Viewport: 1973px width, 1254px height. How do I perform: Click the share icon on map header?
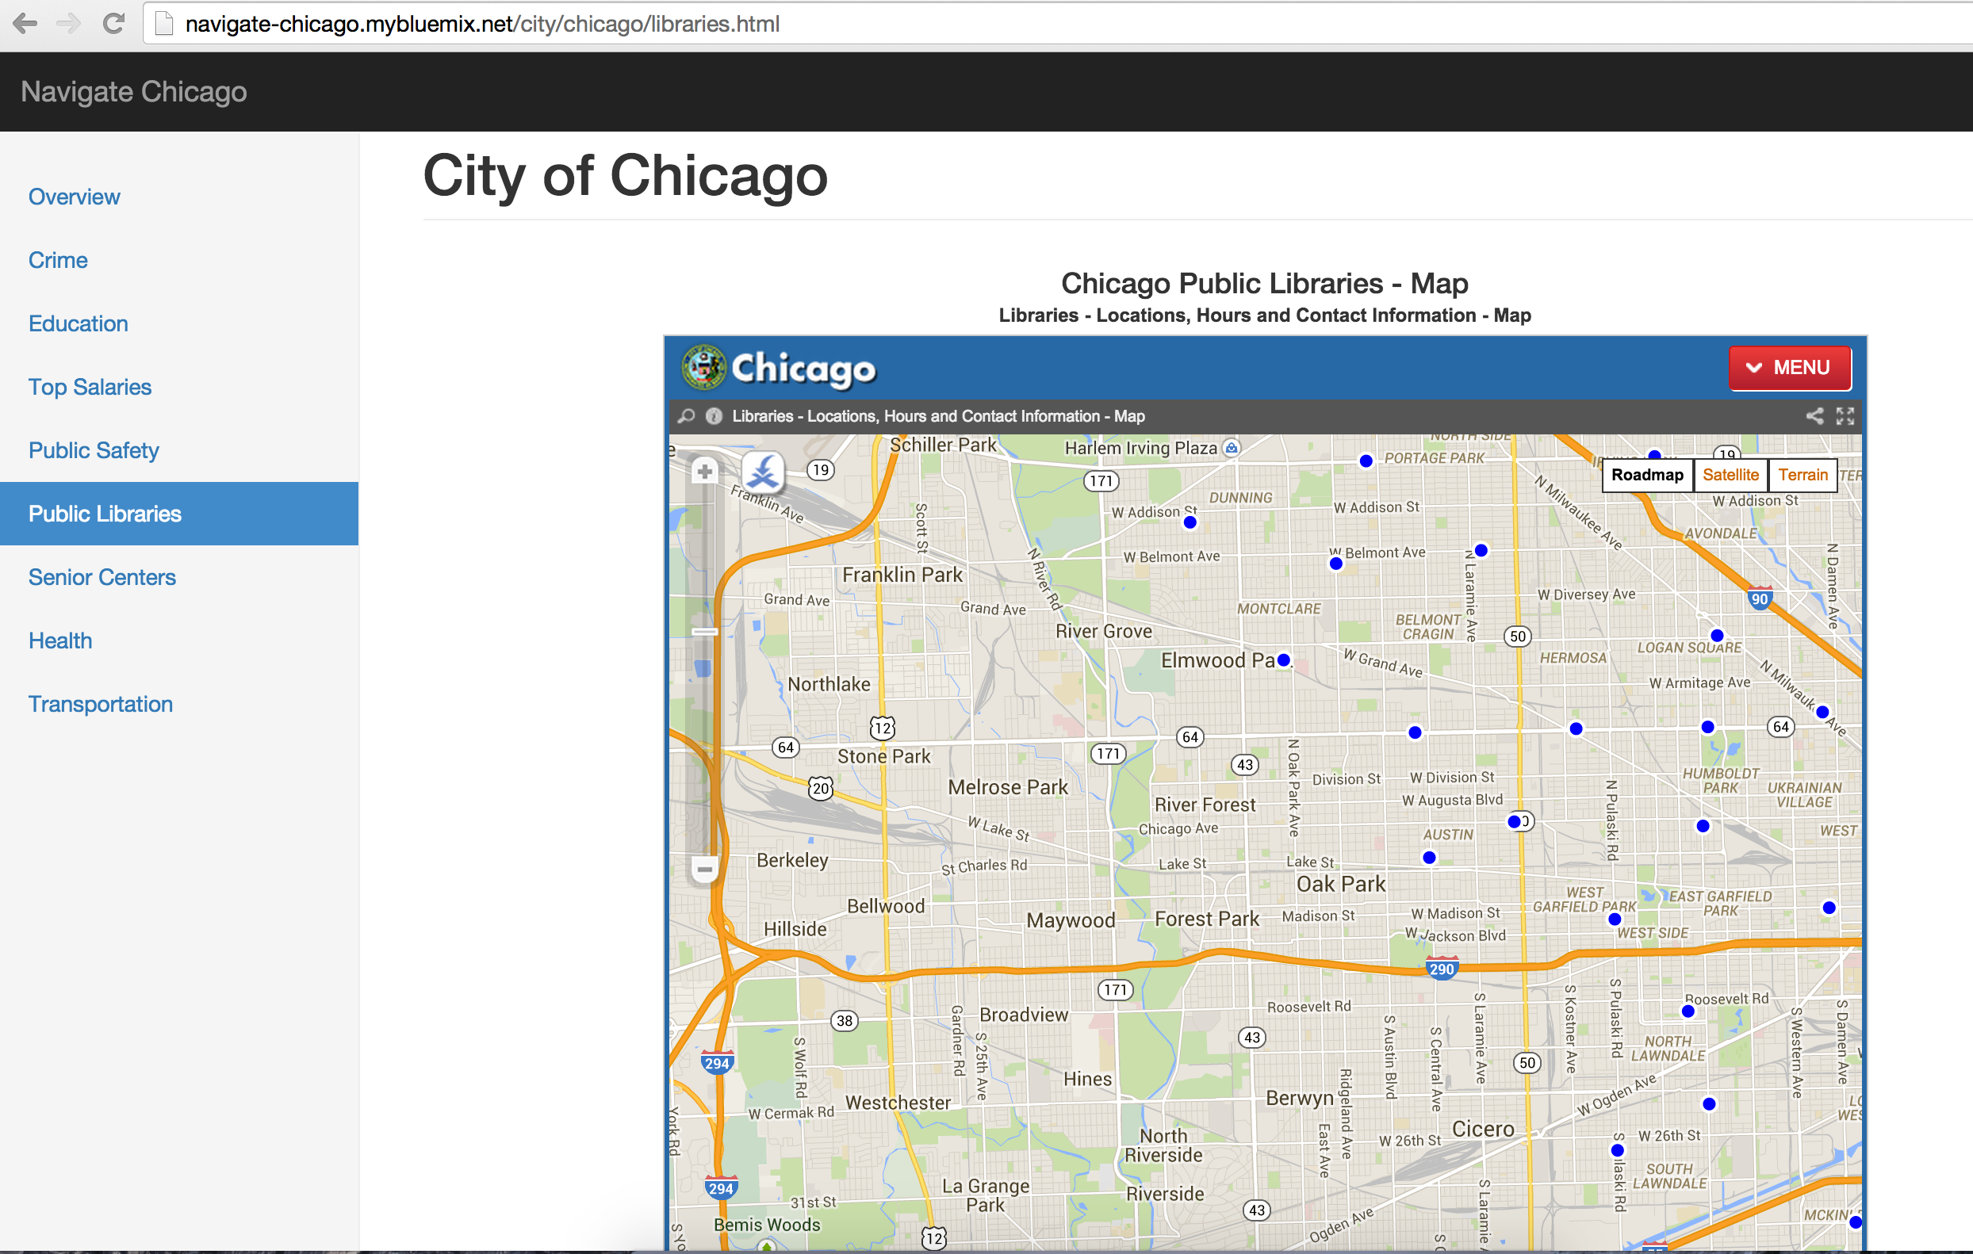pos(1814,416)
